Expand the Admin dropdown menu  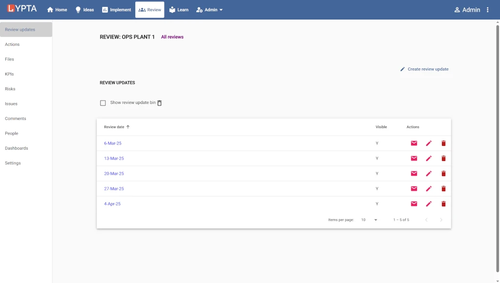(209, 10)
